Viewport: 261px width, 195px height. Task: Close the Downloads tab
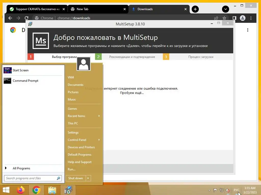click(186, 9)
